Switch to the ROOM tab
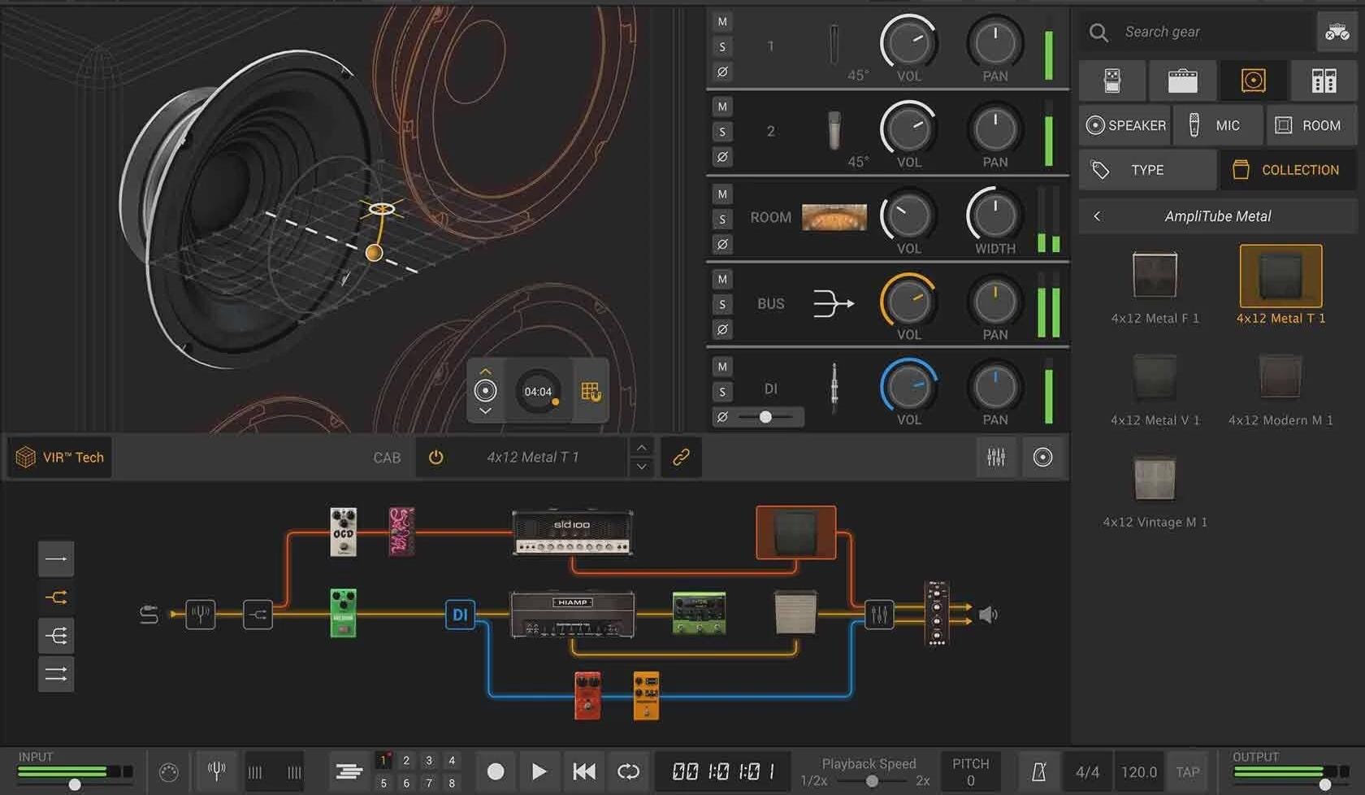This screenshot has width=1365, height=795. point(1311,125)
